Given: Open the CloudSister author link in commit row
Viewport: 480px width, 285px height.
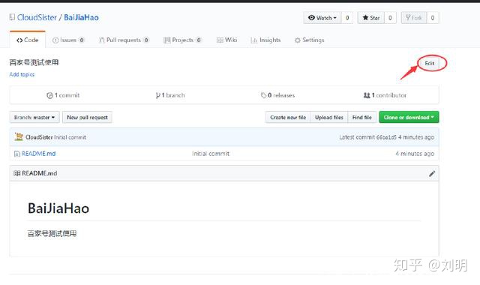Looking at the screenshot, I should (x=39, y=137).
